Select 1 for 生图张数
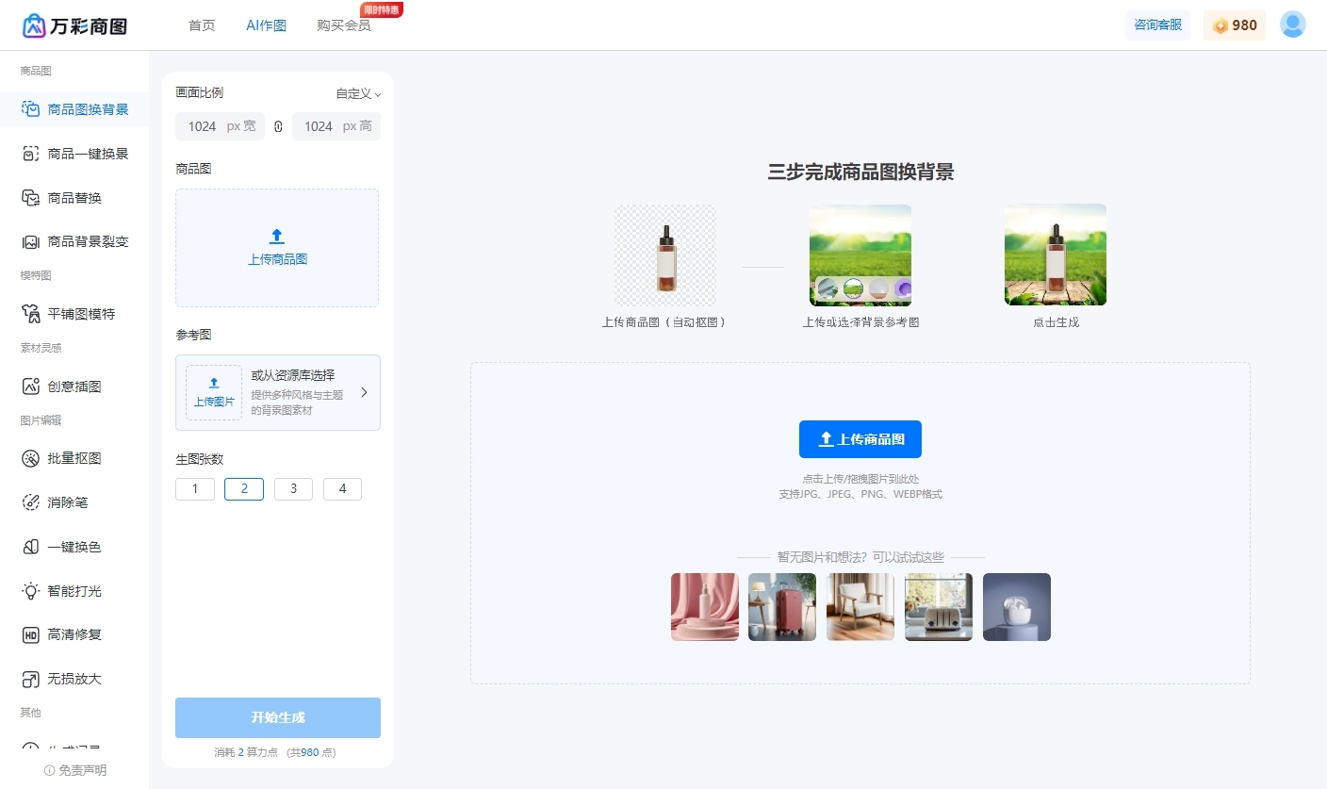Screen dimensions: 1327x789 pyautogui.click(x=195, y=489)
